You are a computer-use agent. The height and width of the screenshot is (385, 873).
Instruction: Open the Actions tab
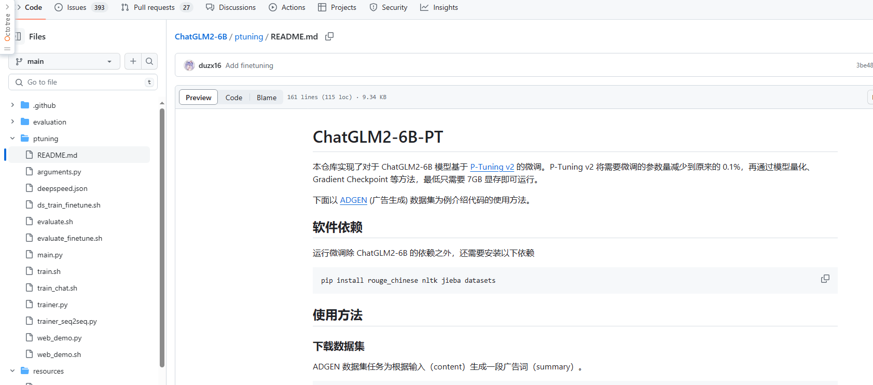(287, 7)
